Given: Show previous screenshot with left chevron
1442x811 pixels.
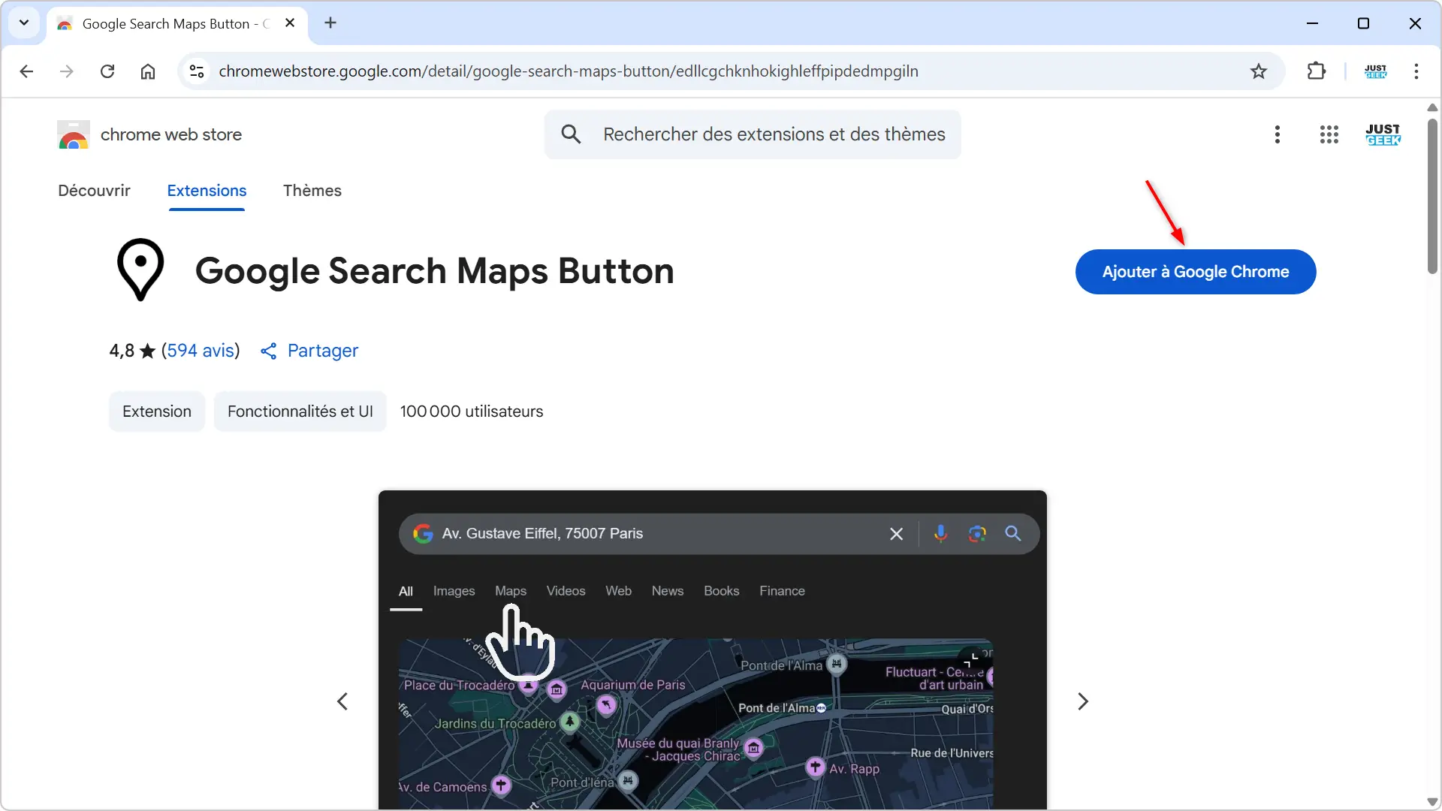Looking at the screenshot, I should (x=342, y=701).
